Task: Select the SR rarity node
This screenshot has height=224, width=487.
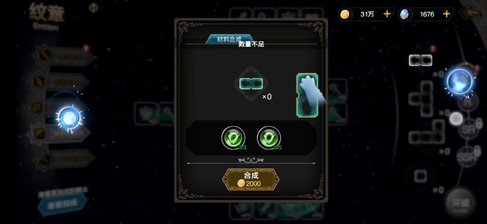Action: (468, 130)
